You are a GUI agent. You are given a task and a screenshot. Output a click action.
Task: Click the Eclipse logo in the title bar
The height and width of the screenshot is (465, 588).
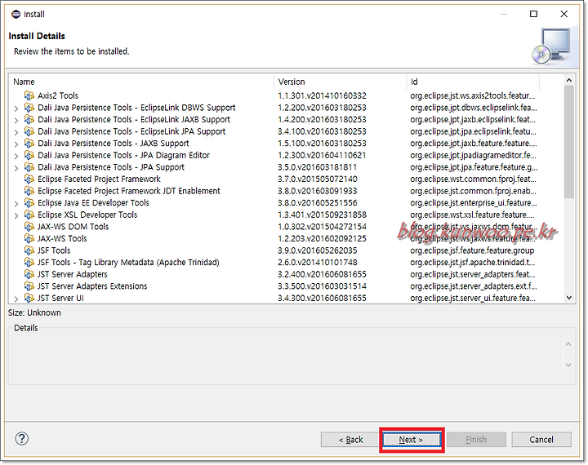tap(16, 14)
